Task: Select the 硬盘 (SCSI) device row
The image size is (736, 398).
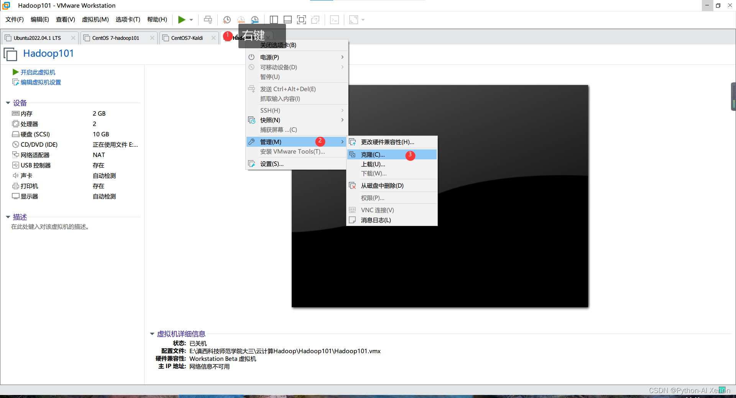Action: [75, 134]
